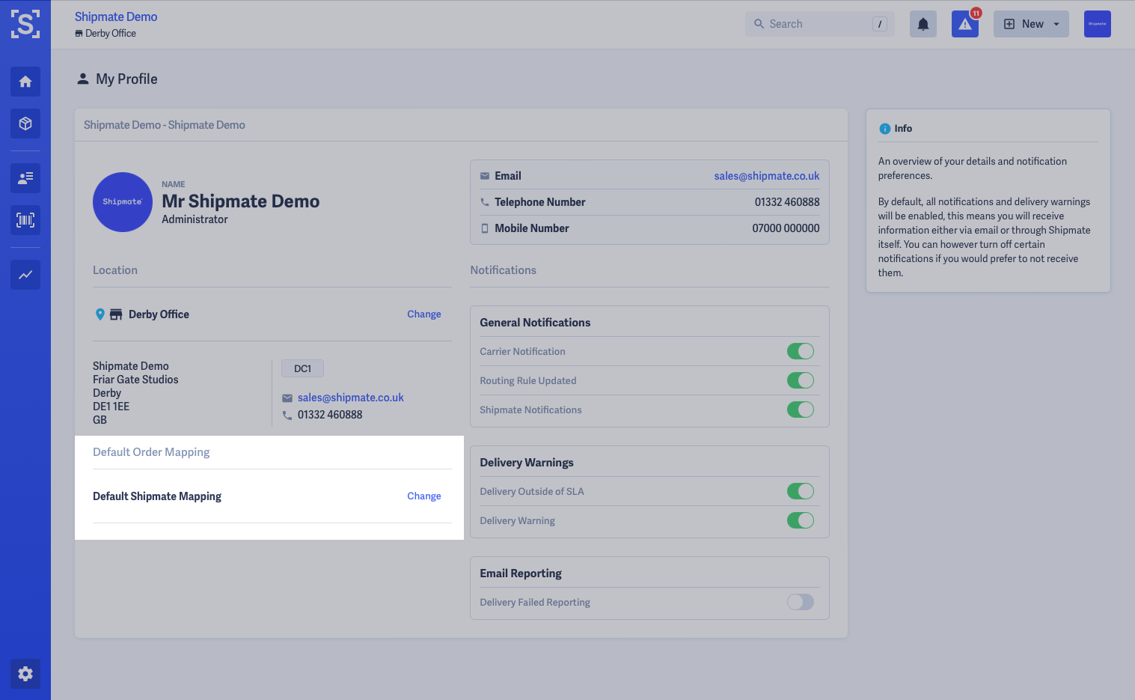Click the 01332 460888 telephone value
1135x700 pixels.
click(787, 202)
